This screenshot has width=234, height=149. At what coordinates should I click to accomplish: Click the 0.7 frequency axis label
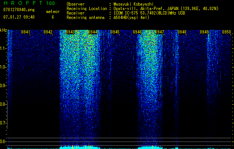pyautogui.click(x=3, y=123)
